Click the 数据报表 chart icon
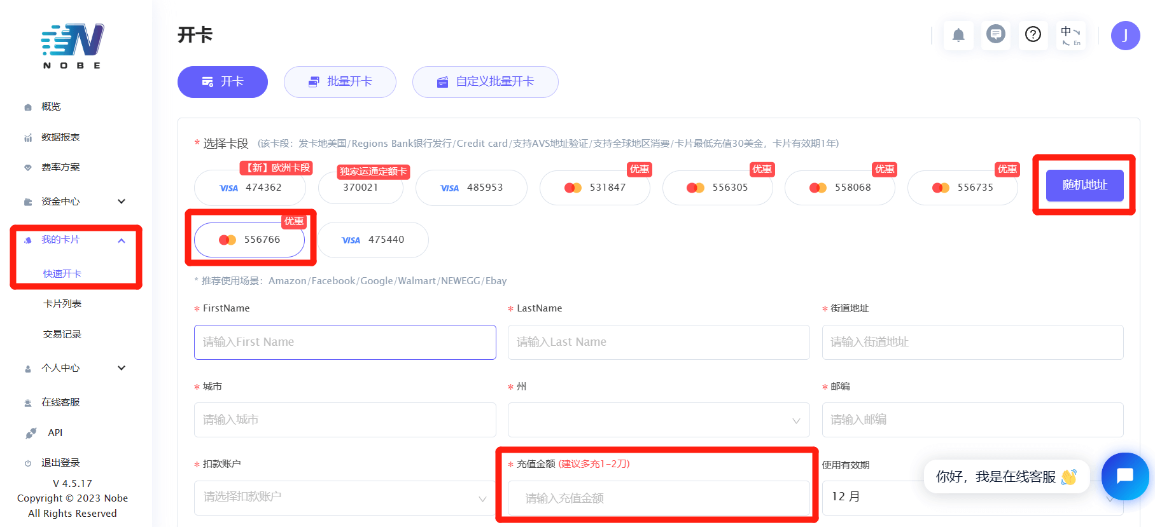 click(x=28, y=137)
